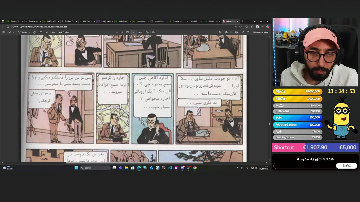
Task: Open Visual Studio Code from taskbar
Action: pos(170,168)
